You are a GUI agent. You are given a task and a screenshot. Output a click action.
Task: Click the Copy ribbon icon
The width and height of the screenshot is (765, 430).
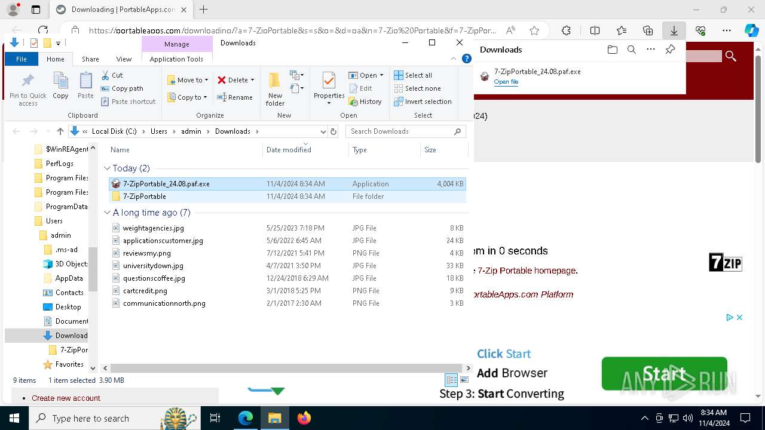pyautogui.click(x=60, y=85)
